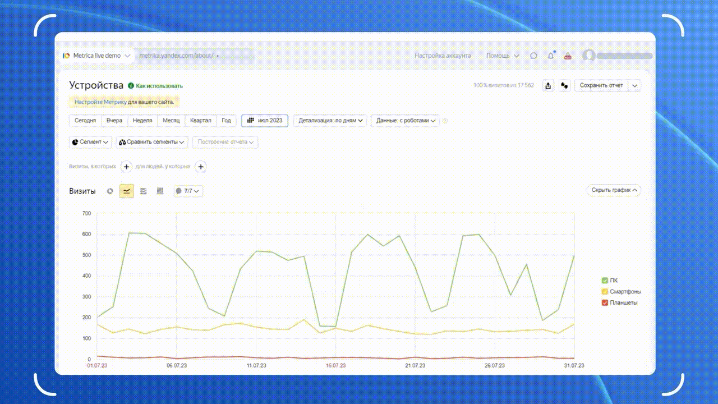Select the Квартал period tab
Image resolution: width=718 pixels, height=404 pixels.
pos(200,121)
